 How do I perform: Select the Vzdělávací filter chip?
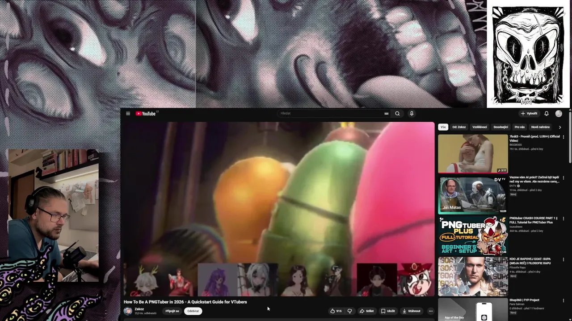coord(479,127)
